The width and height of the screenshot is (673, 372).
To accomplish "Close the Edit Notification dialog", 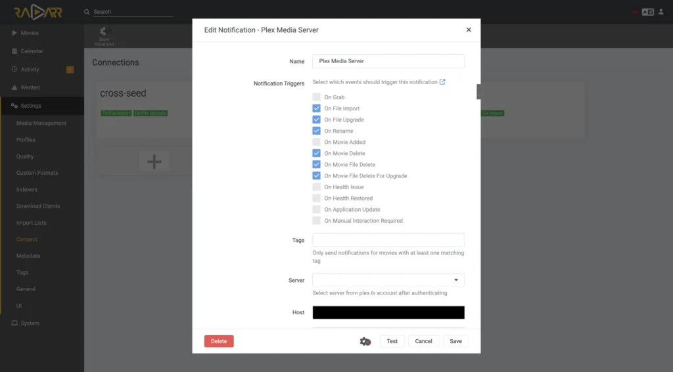I will coord(469,30).
